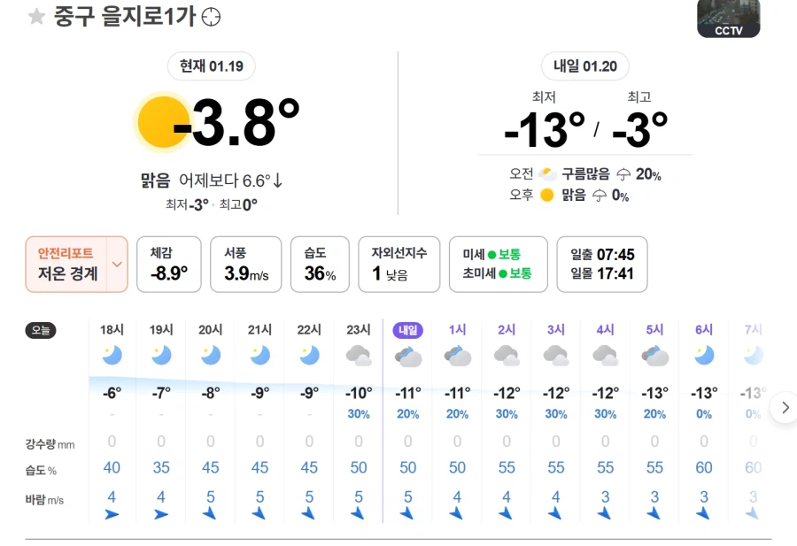Click the cloud icon for the 내일 0시 forecast
Screen dimensions: 797x546
[407, 358]
